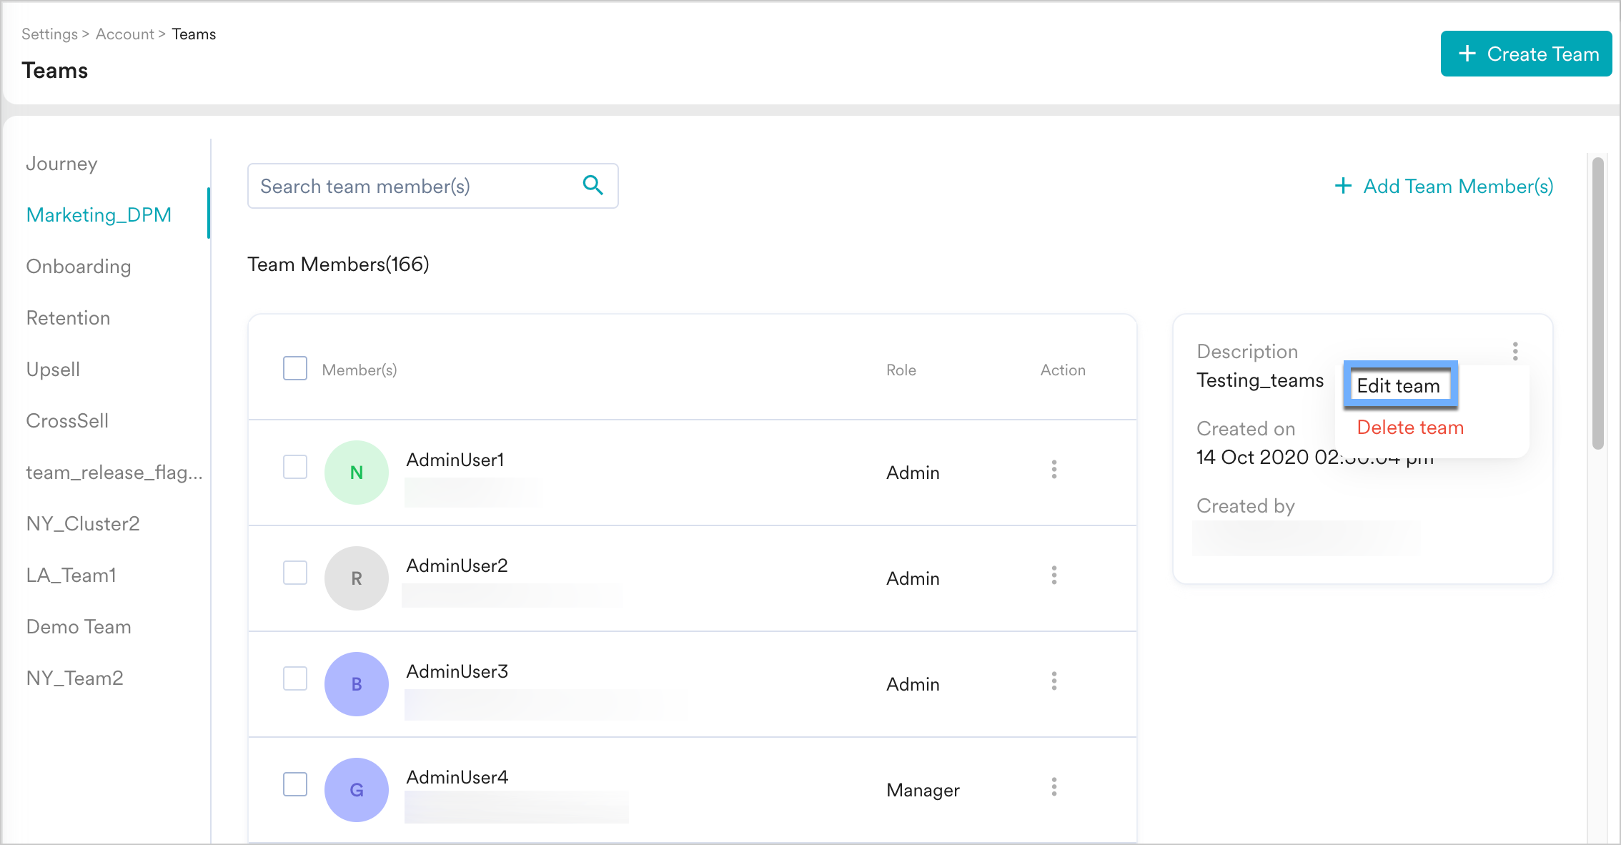
Task: Select the Edit team menu option
Action: point(1398,385)
